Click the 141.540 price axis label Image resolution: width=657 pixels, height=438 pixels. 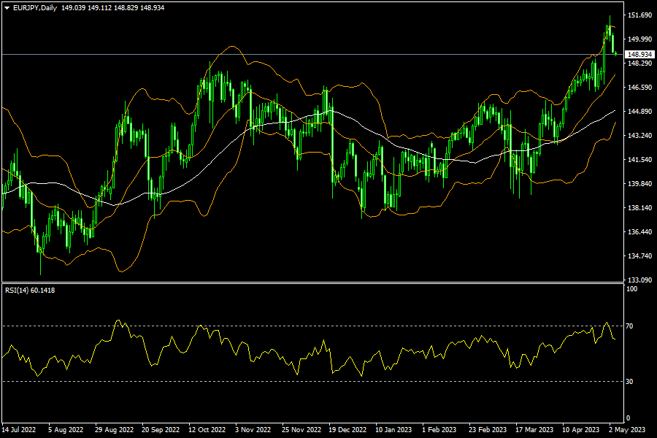click(x=639, y=160)
